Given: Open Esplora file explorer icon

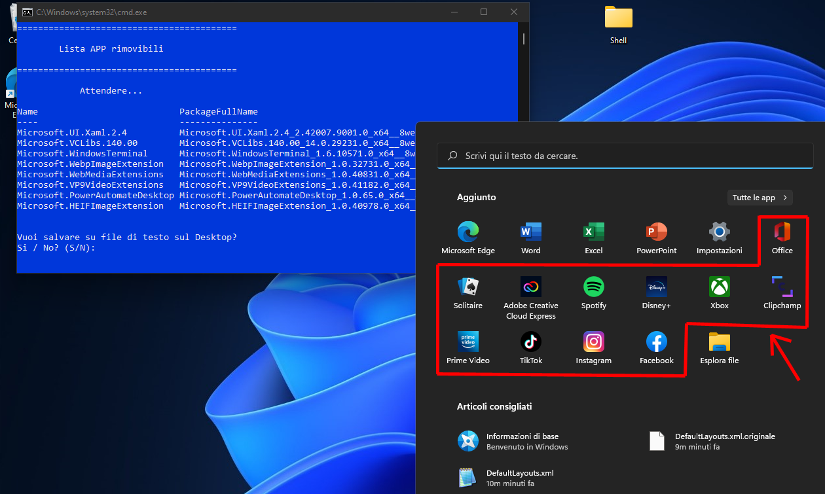Looking at the screenshot, I should (719, 348).
